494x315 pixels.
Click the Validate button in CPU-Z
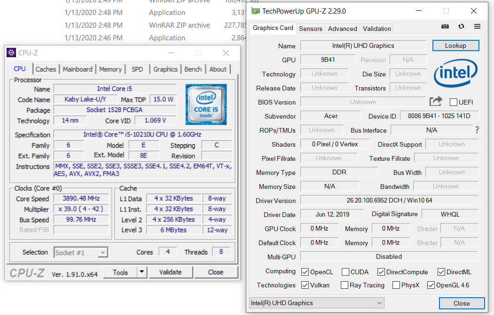tap(171, 272)
